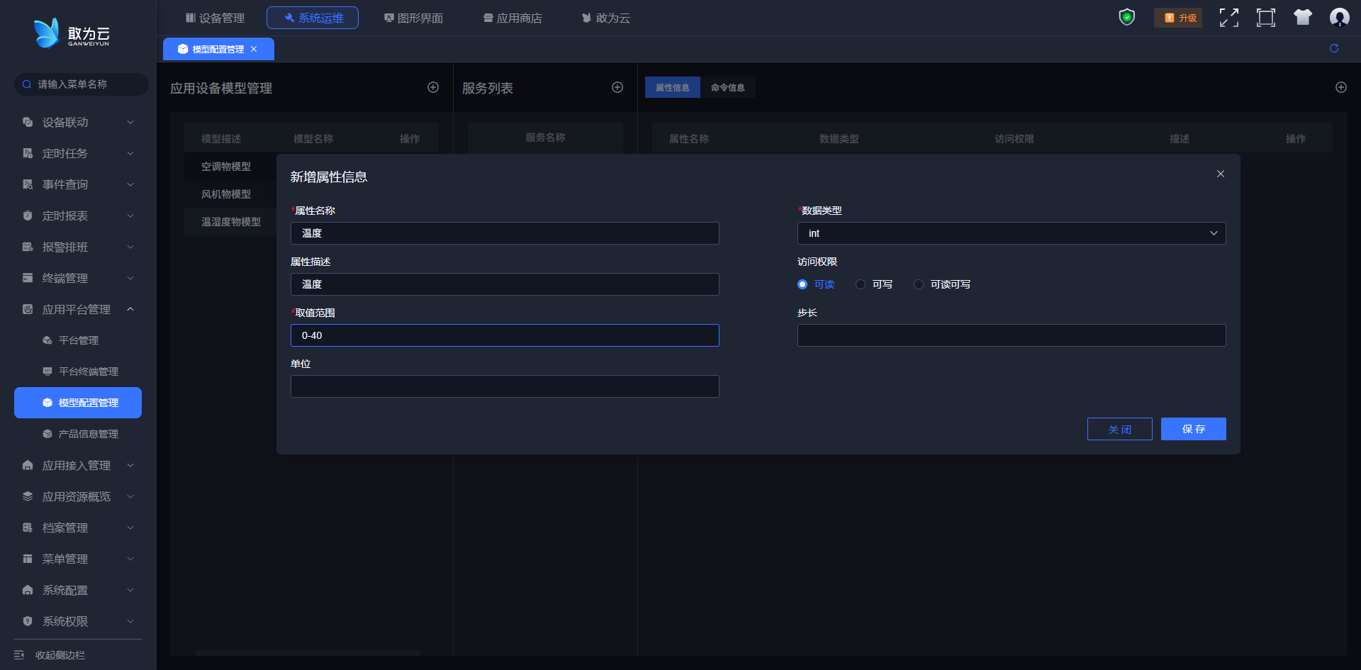Click the 升级 upgrade badge
The height and width of the screenshot is (670, 1361).
point(1179,18)
